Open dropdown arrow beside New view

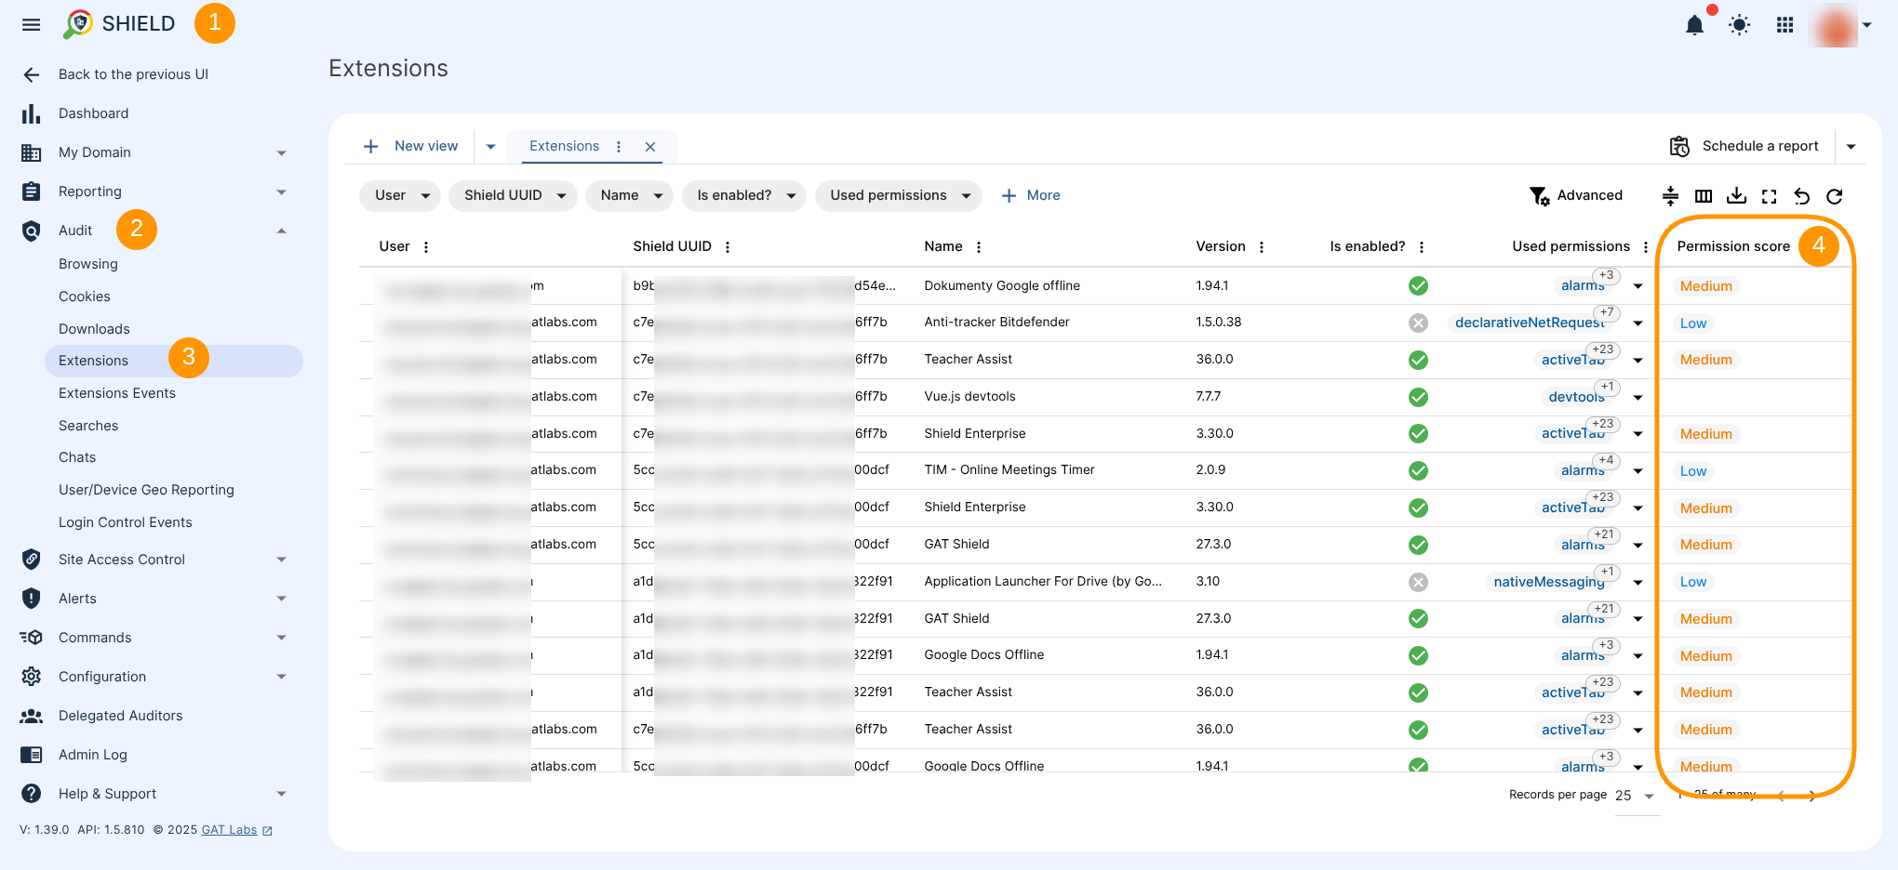point(490,147)
